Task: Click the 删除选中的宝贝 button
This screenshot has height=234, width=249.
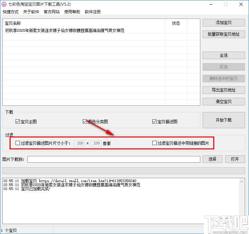Action: click(224, 78)
